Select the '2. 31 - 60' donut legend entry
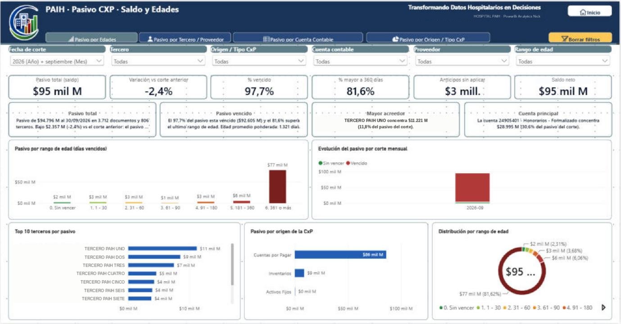Image resolution: width=621 pixels, height=324 pixels. coord(516,308)
